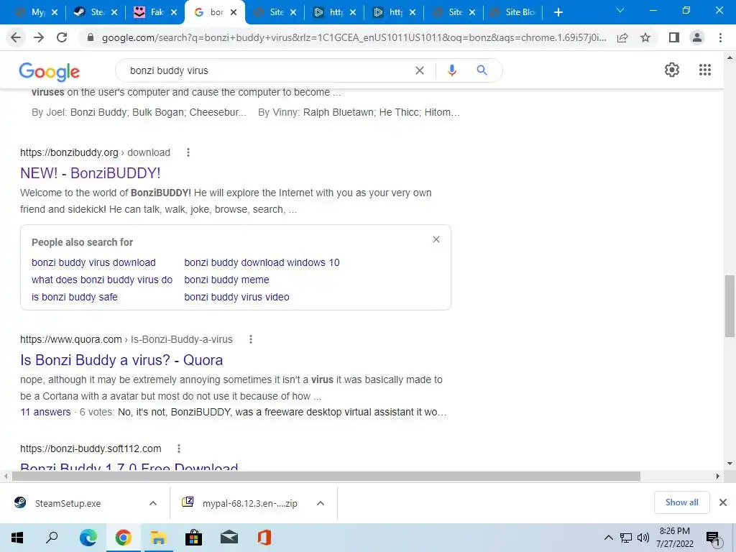736x552 pixels.
Task: Click the address bar URL
Action: (354, 37)
